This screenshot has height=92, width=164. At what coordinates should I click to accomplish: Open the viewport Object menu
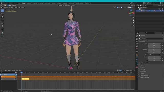pos(23,7)
